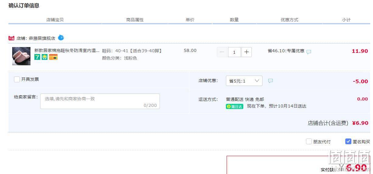Click the 数量 column header
Screen dimensions: 373x174
[234, 20]
